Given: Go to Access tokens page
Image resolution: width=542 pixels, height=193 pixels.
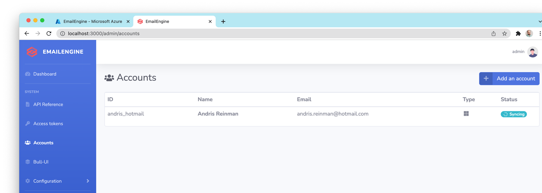Looking at the screenshot, I should 48,124.
